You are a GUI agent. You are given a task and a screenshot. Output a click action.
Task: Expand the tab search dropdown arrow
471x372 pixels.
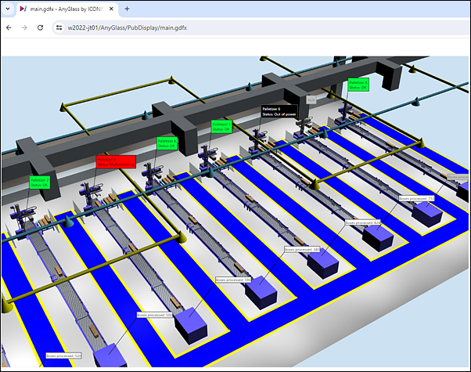(x=8, y=9)
